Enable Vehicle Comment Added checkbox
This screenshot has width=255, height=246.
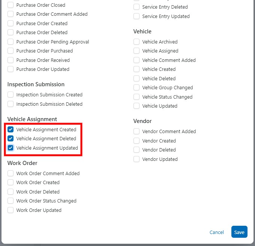click(x=136, y=60)
